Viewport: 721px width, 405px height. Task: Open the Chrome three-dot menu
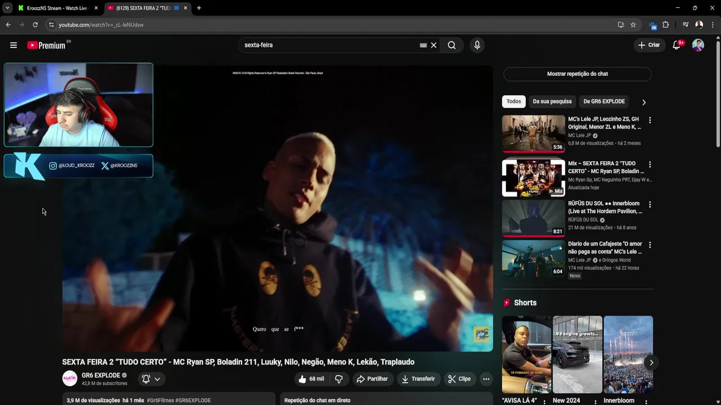tap(713, 25)
